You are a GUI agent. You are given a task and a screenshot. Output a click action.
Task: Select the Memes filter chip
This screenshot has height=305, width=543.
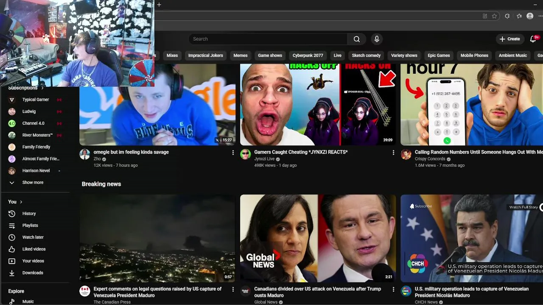click(x=241, y=55)
